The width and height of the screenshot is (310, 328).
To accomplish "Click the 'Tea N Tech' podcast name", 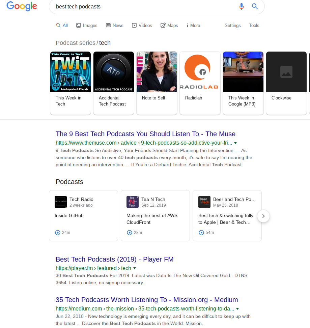I will (x=153, y=199).
